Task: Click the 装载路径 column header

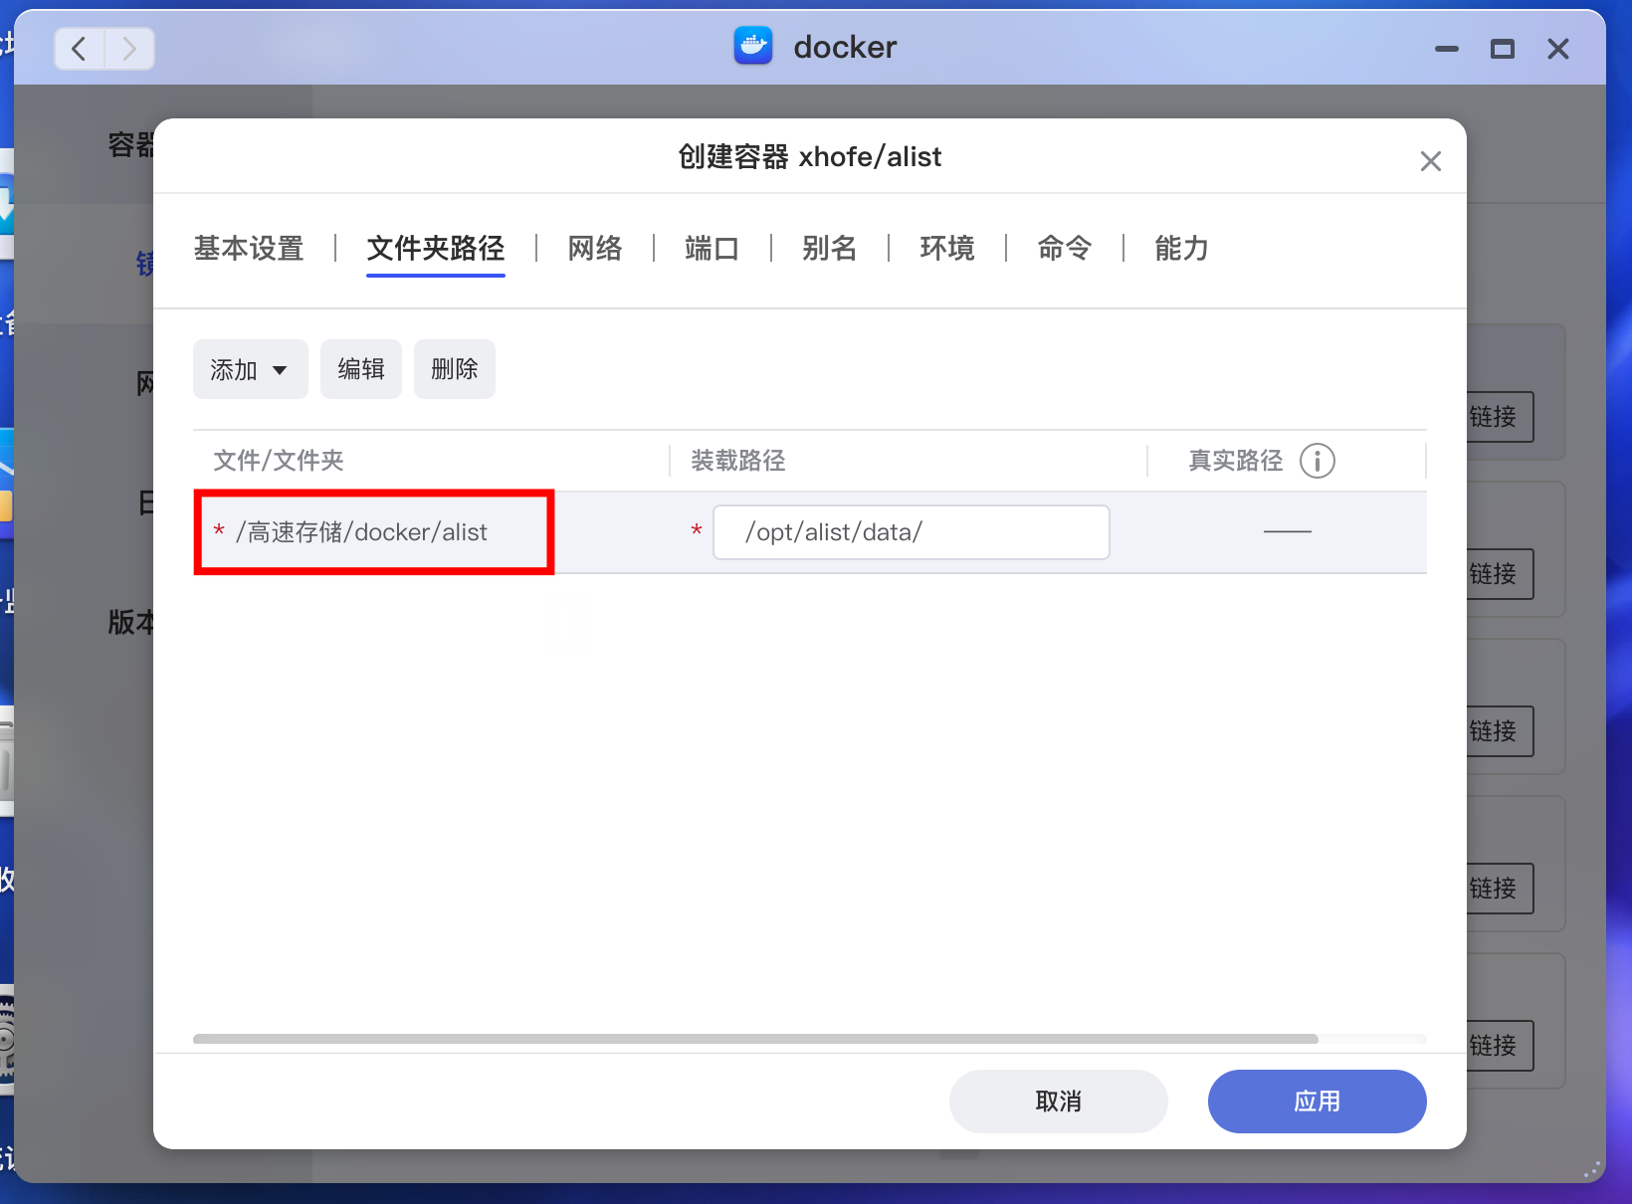Action: tap(738, 461)
